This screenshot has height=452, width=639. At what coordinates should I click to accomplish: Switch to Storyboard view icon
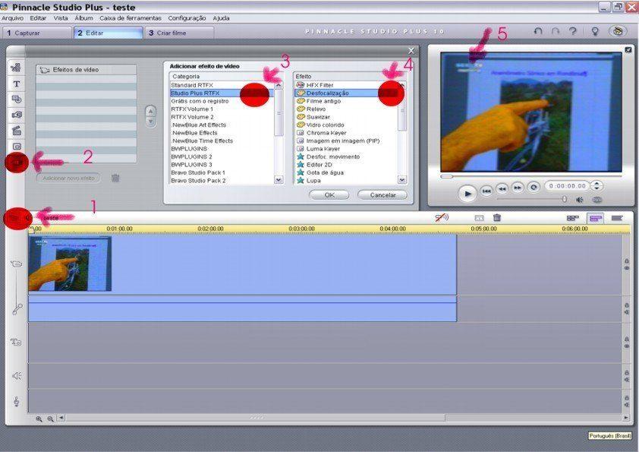coord(572,218)
